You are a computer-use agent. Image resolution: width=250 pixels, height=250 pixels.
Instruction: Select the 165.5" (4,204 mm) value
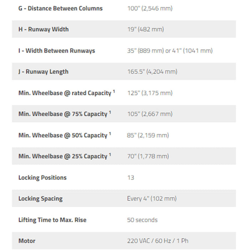152,72
